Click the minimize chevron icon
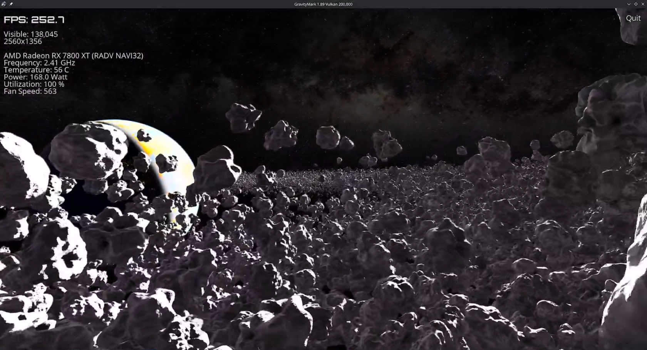647x350 pixels. (x=629, y=4)
